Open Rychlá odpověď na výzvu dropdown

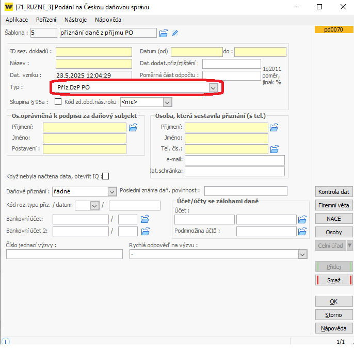[302, 254]
